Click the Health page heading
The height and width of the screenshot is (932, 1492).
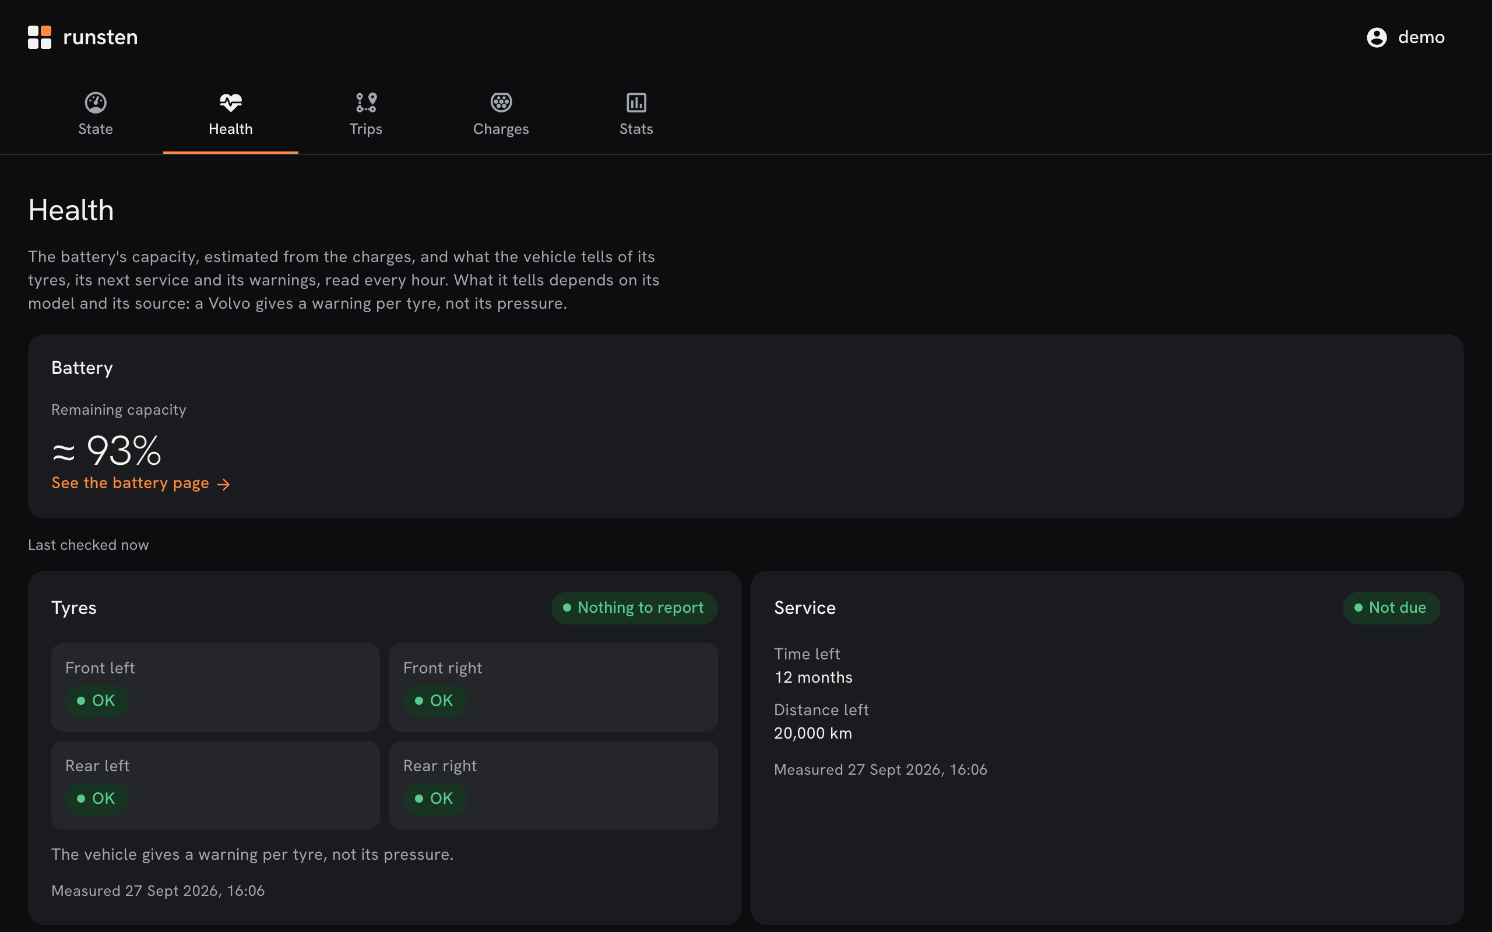click(71, 210)
